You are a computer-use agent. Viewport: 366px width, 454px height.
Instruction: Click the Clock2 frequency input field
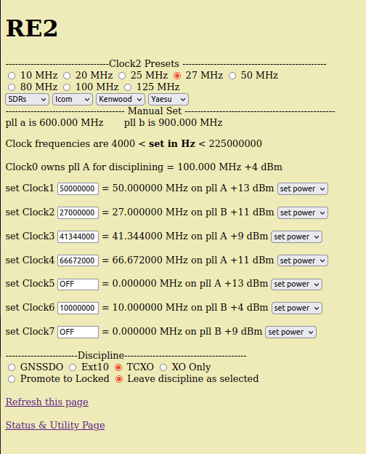[78, 212]
